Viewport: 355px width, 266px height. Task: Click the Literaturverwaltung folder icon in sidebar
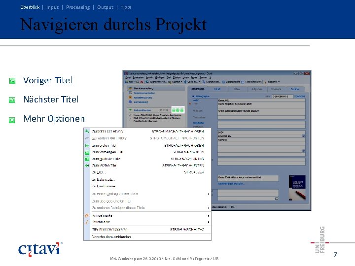pos(130,88)
